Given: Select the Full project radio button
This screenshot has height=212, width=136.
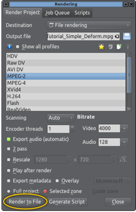Looking at the screenshot, I should click(x=9, y=191).
